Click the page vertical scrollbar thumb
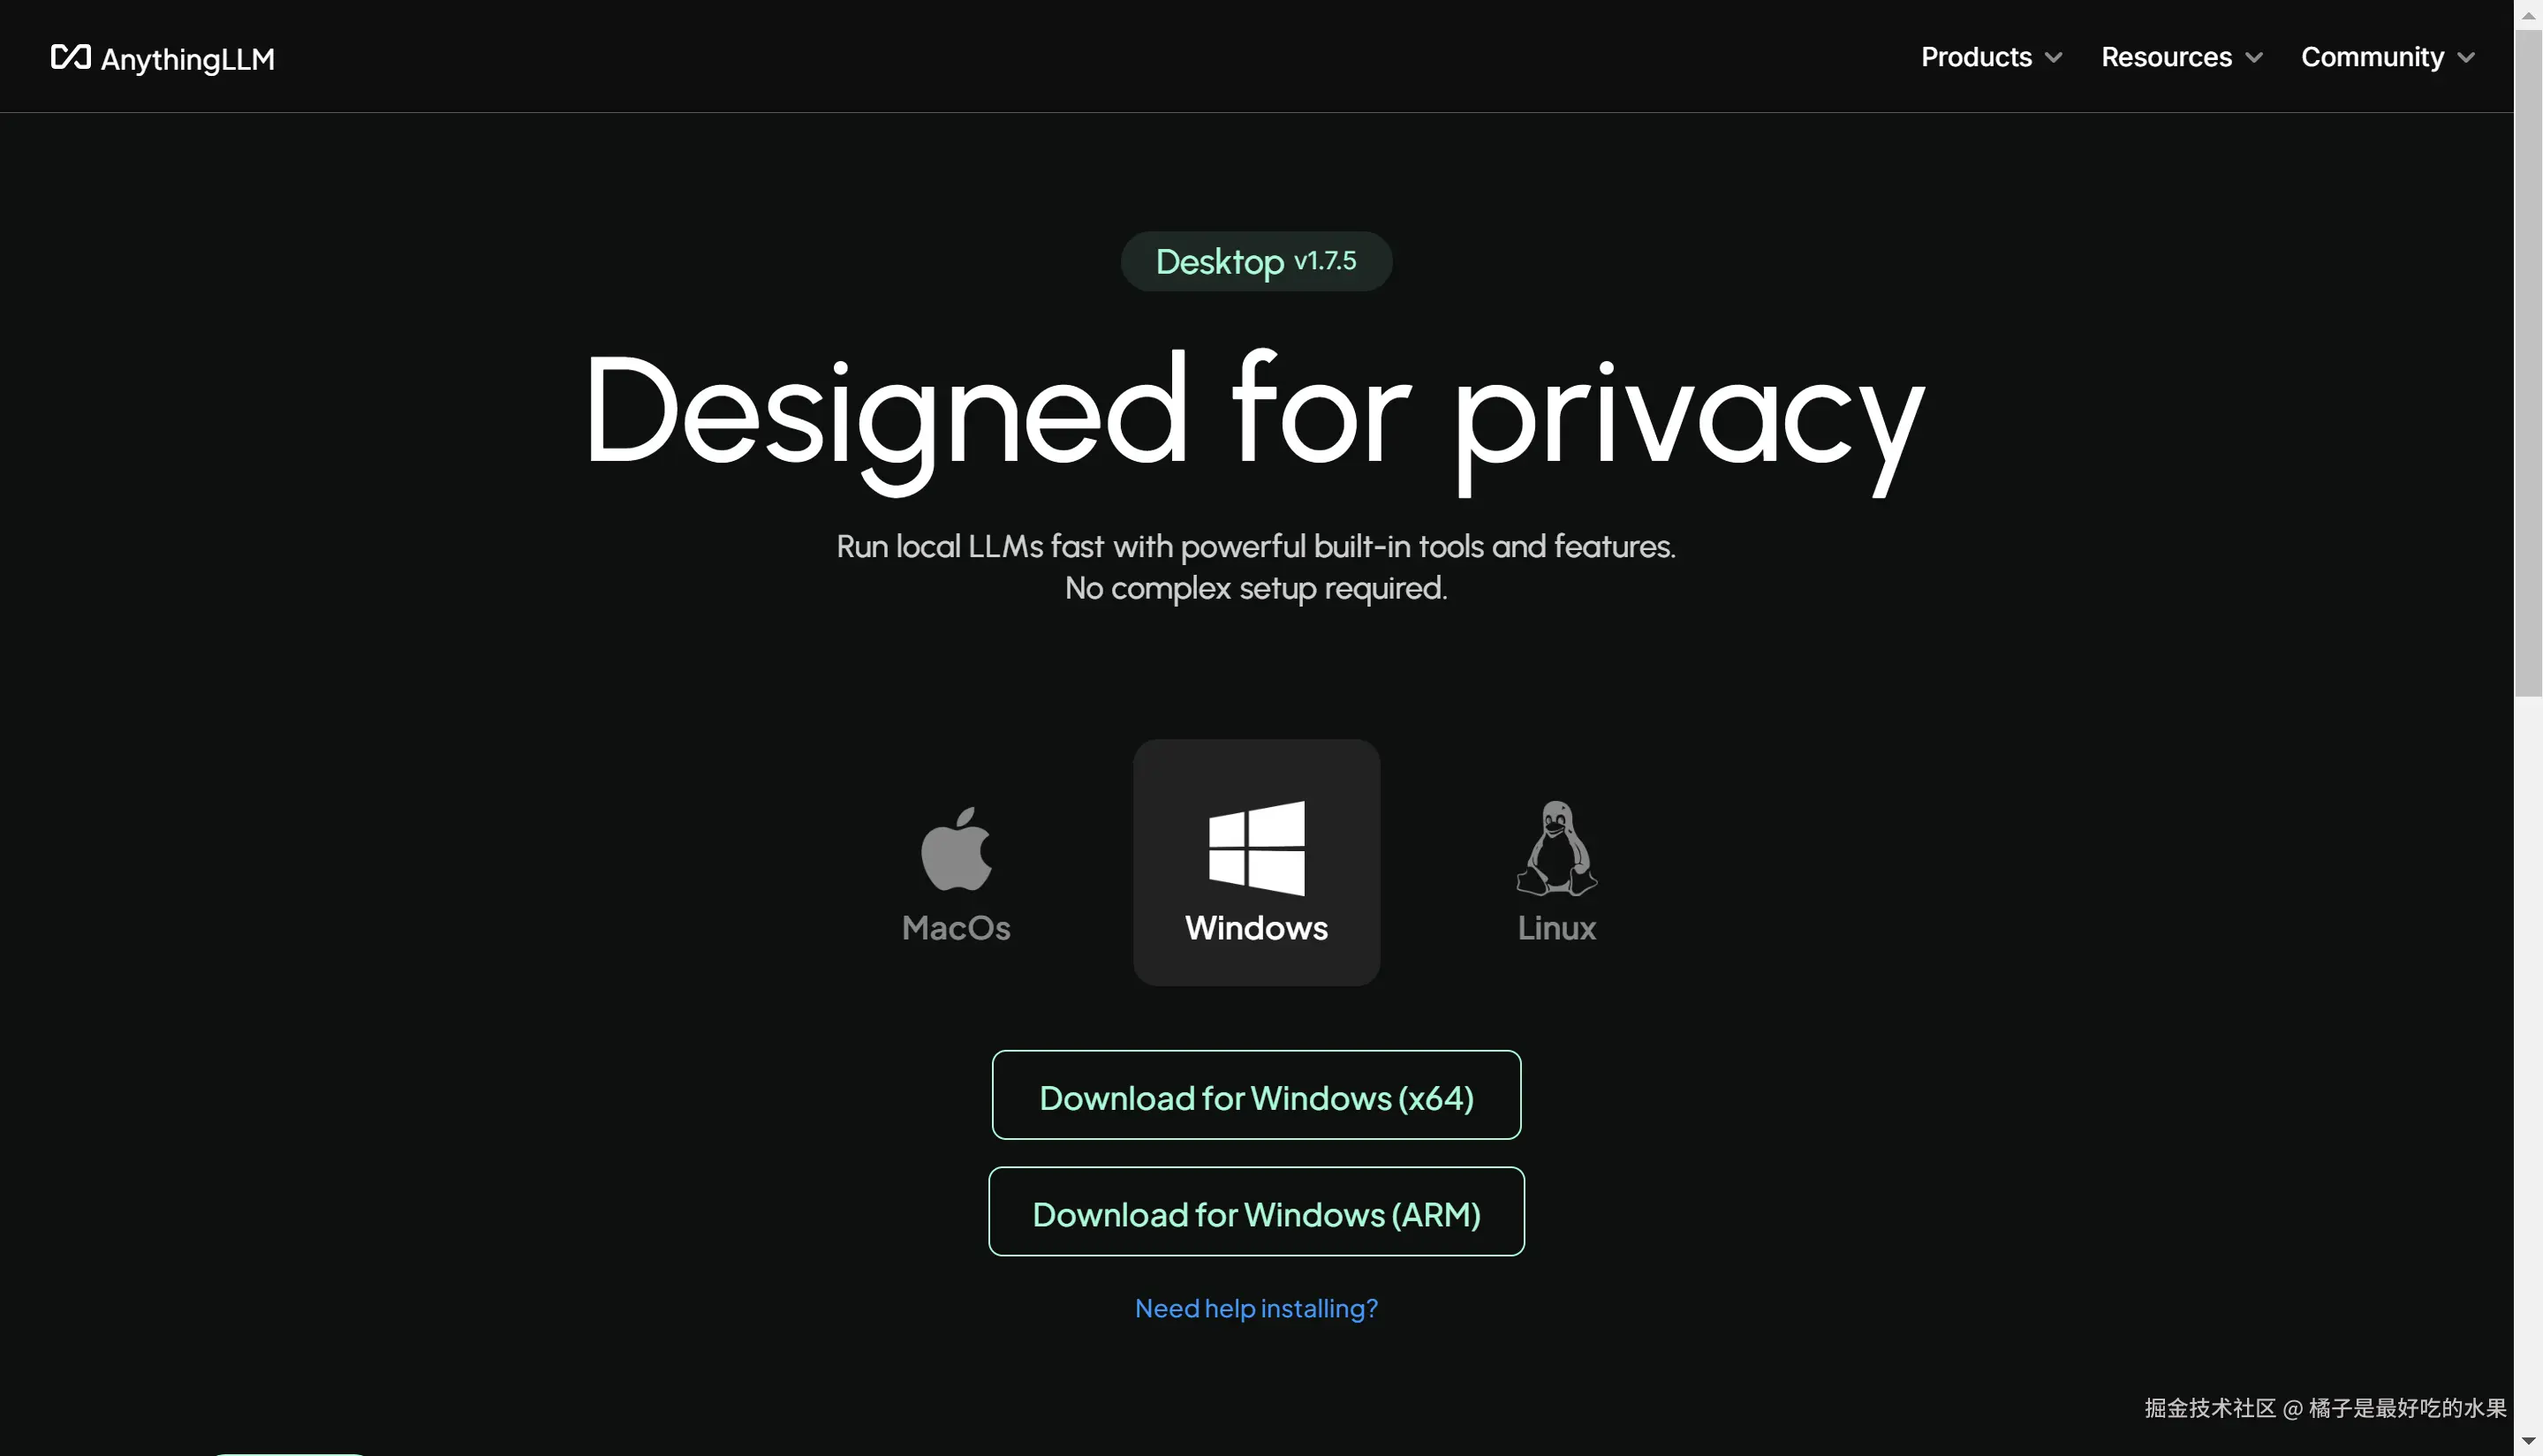 click(2529, 362)
